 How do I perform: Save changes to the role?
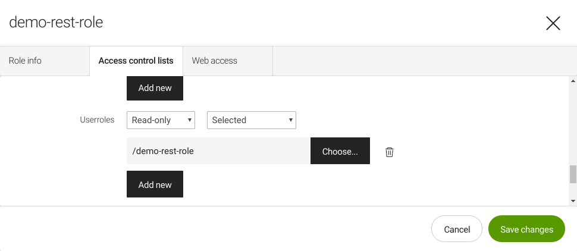[x=526, y=229]
